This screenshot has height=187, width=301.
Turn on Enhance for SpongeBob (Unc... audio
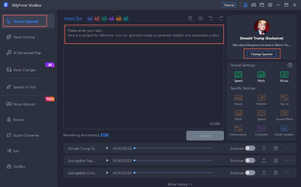click(250, 173)
